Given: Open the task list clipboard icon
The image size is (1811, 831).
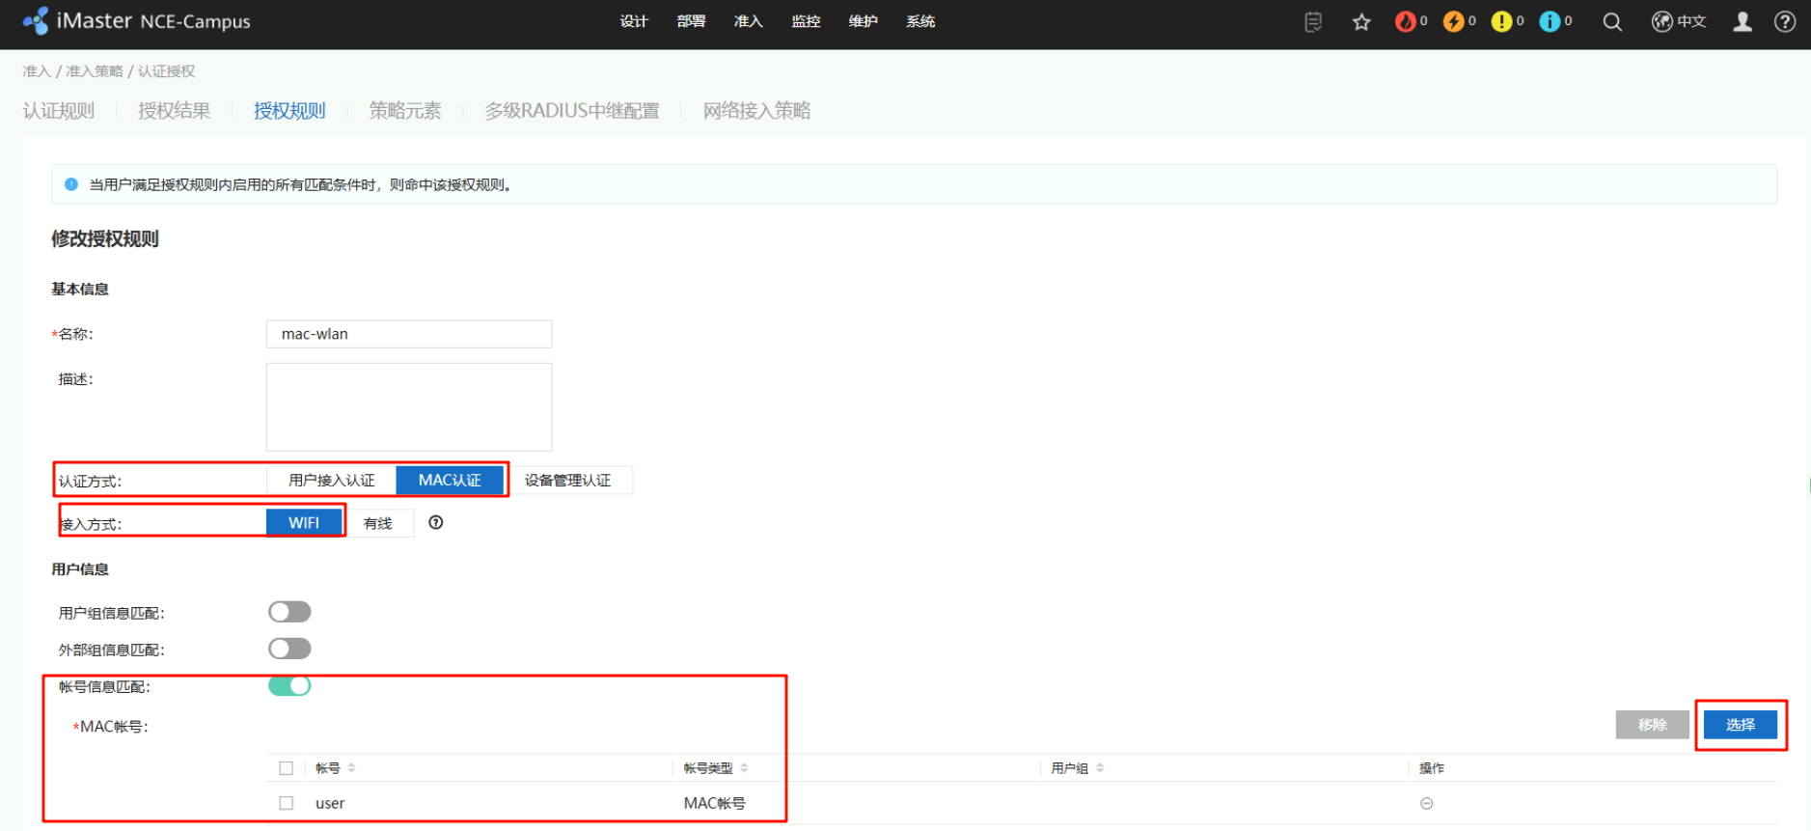Looking at the screenshot, I should click(x=1313, y=22).
